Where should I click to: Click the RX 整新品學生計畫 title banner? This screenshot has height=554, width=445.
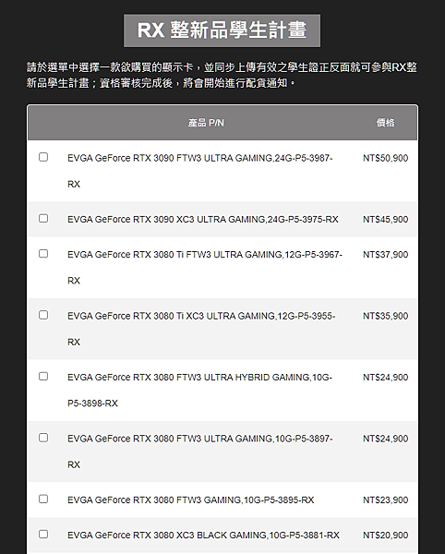point(222,30)
